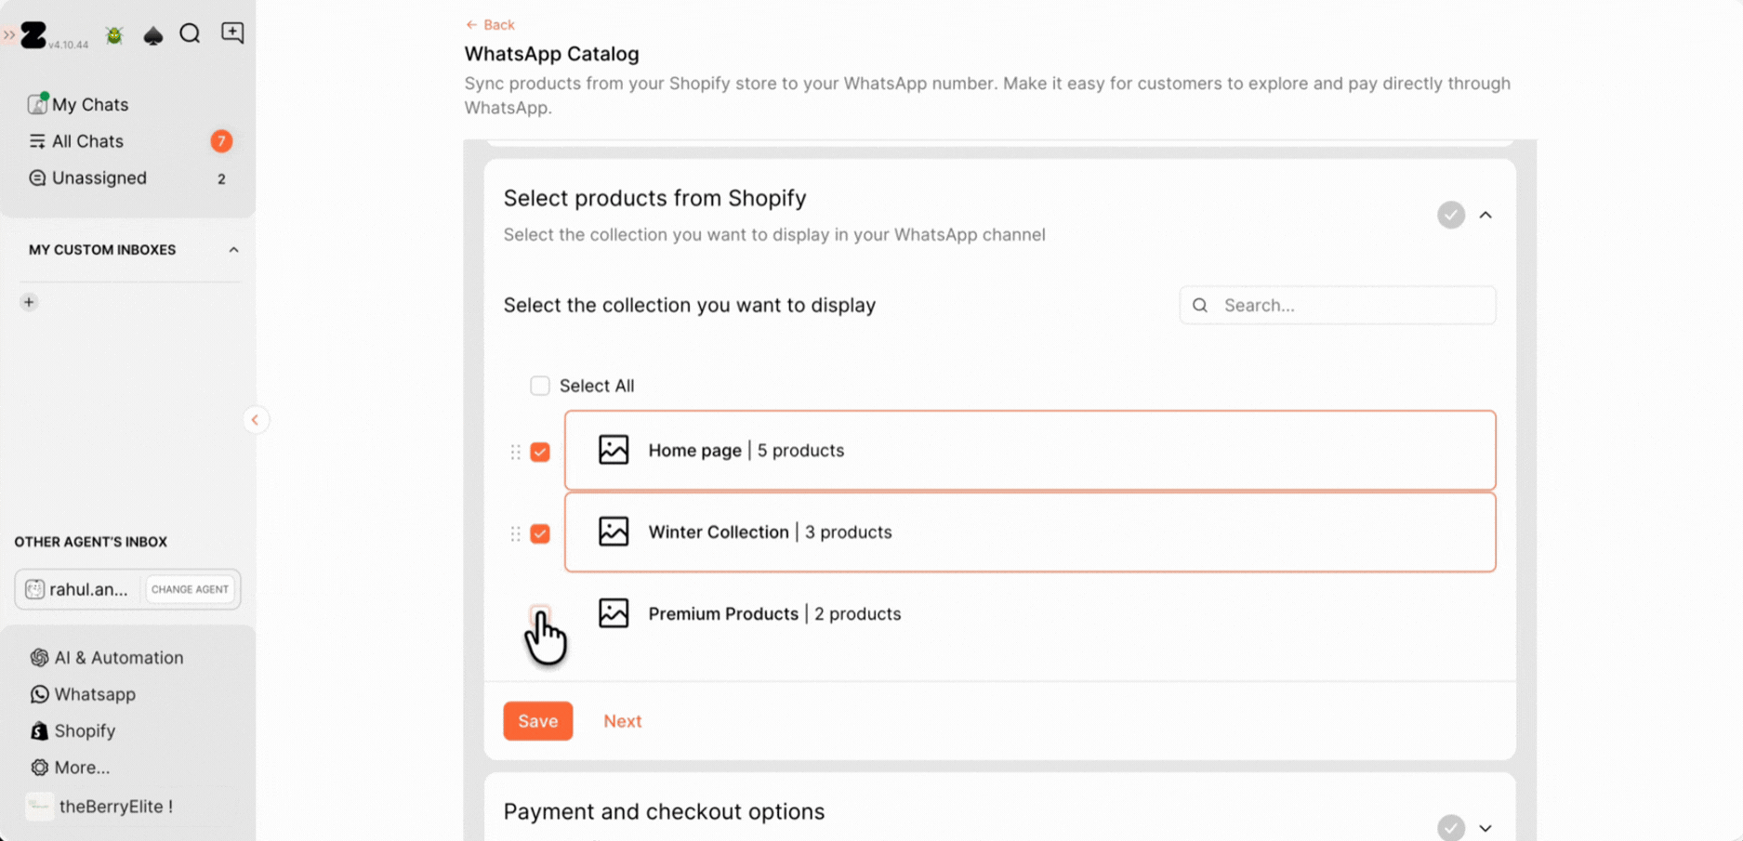Viewport: 1743px width, 841px height.
Task: Uncheck the Winter Collection checkbox
Action: pos(540,533)
